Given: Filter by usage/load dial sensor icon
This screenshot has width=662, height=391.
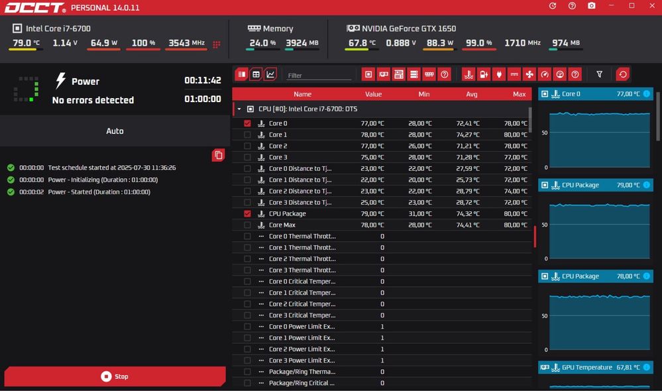Looking at the screenshot, I should pos(560,74).
